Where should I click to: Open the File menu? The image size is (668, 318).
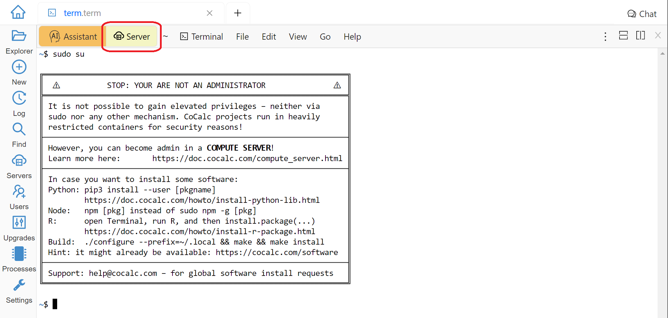pyautogui.click(x=242, y=37)
